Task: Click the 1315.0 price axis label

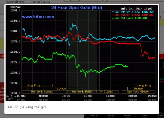Action: tap(15, 21)
